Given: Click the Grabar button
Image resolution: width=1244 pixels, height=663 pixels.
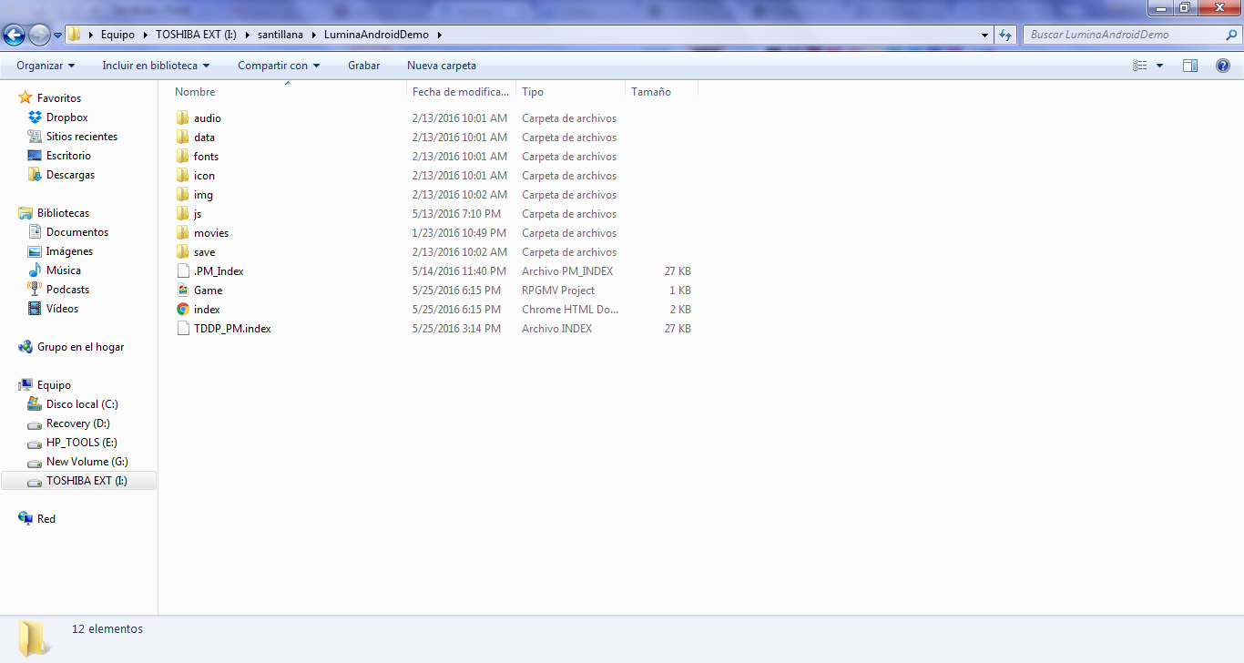Looking at the screenshot, I should [x=363, y=66].
